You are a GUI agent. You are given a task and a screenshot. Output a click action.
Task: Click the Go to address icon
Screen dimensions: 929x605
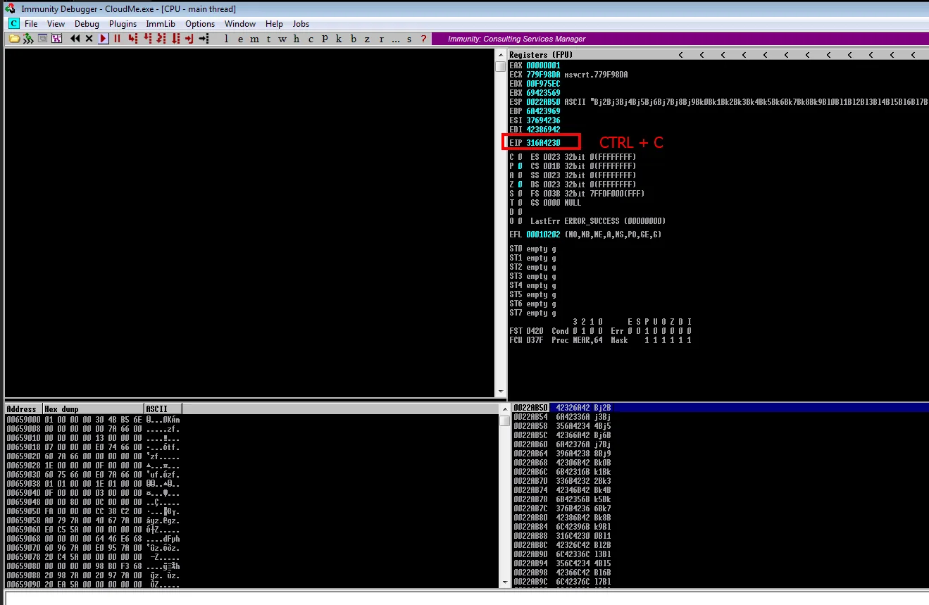point(204,39)
